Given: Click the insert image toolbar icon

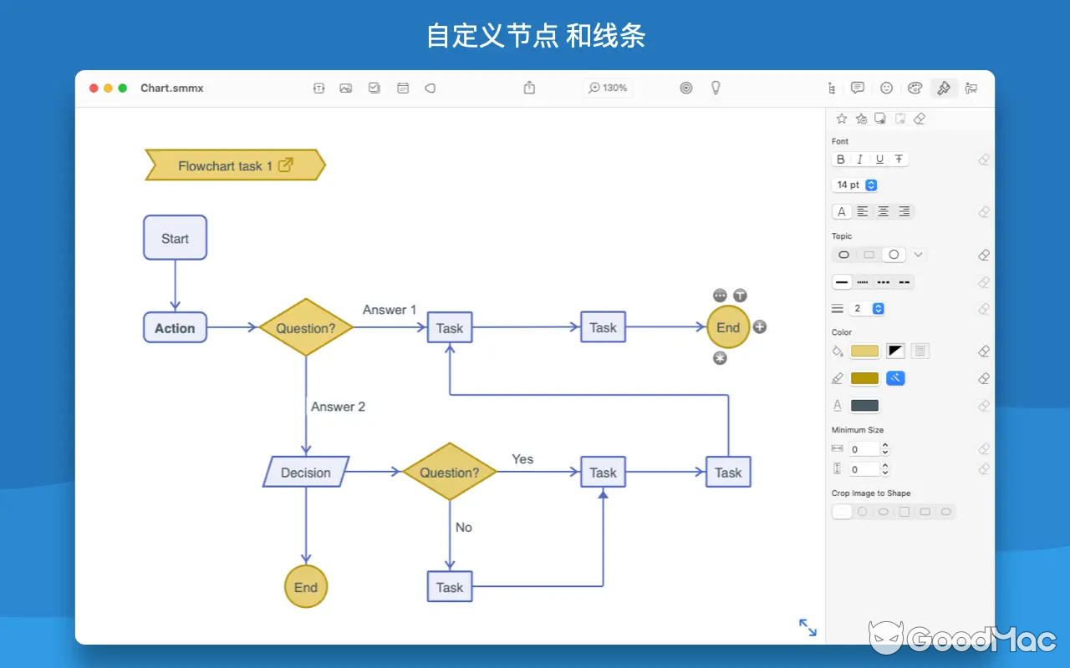Looking at the screenshot, I should [346, 88].
